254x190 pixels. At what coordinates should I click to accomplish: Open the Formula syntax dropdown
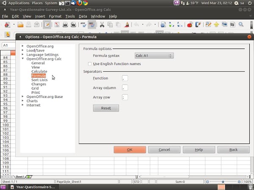pos(154,56)
